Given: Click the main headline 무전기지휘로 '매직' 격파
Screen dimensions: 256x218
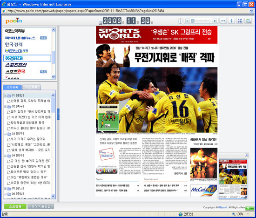Looking at the screenshot, I should [174, 57].
